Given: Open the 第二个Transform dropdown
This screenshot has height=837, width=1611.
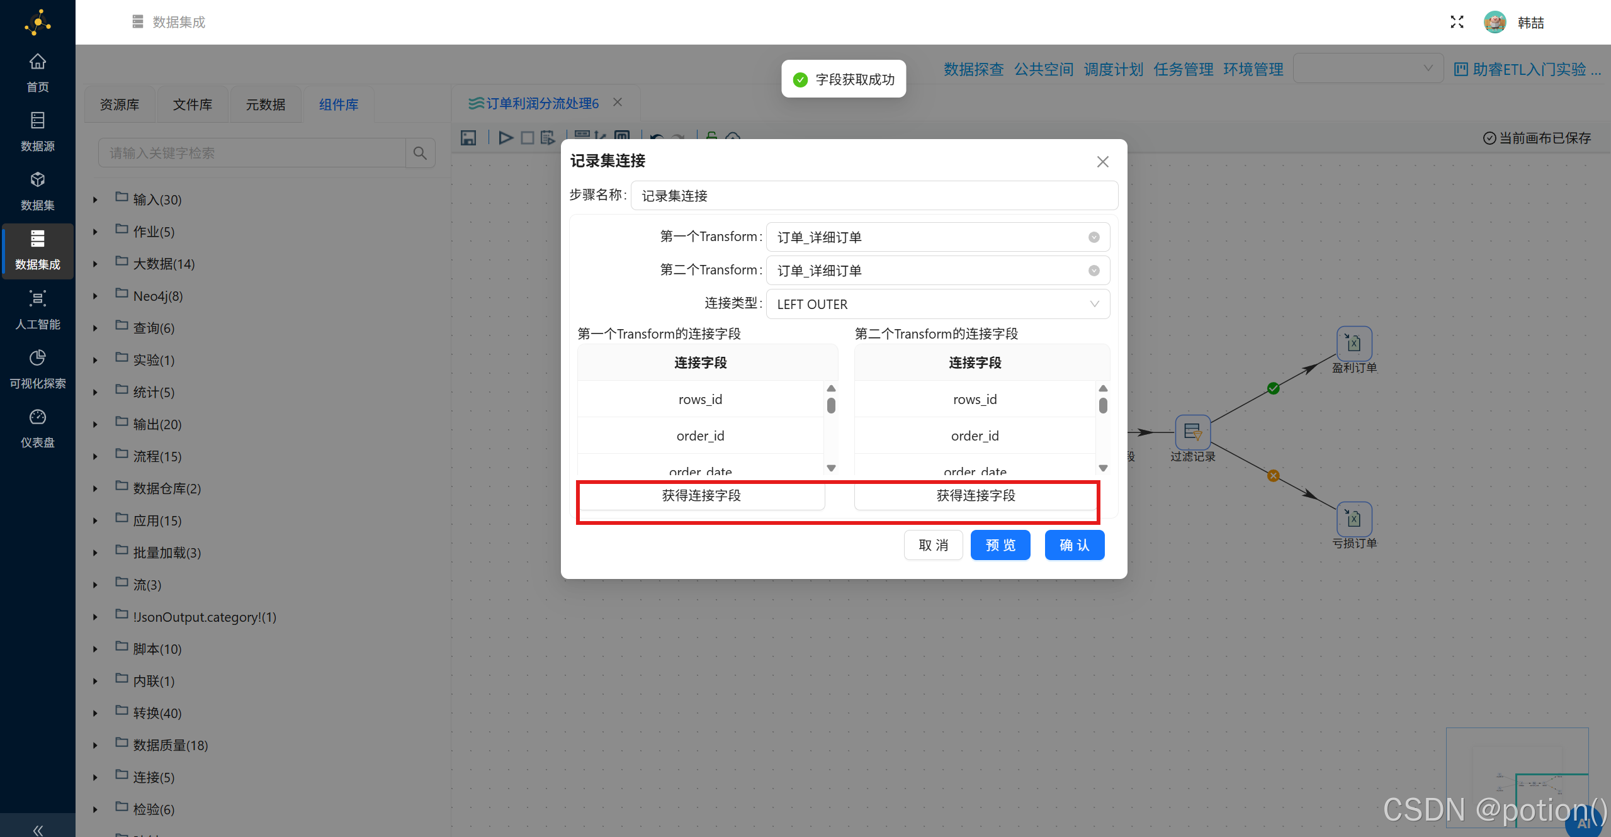Looking at the screenshot, I should [937, 271].
